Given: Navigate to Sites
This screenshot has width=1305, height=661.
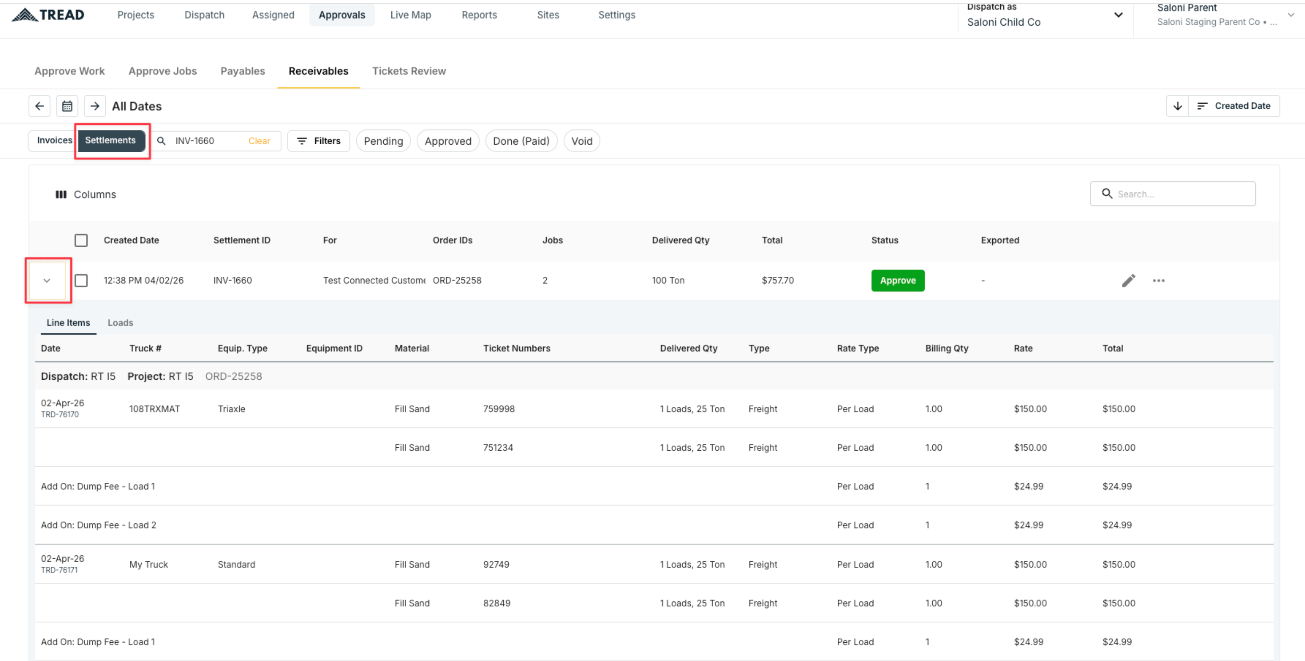Looking at the screenshot, I should click(548, 15).
